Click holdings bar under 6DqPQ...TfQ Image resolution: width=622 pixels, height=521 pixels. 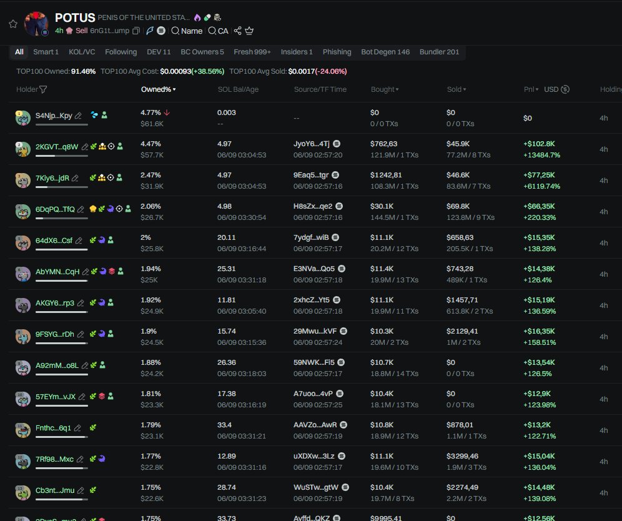[x=61, y=218]
